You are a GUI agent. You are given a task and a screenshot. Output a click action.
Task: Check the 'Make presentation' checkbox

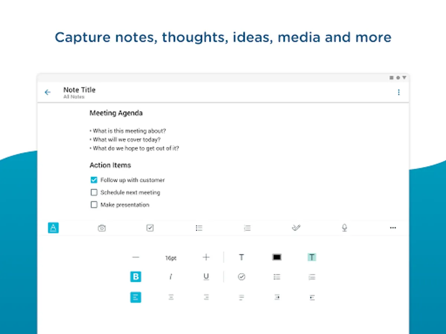point(94,205)
